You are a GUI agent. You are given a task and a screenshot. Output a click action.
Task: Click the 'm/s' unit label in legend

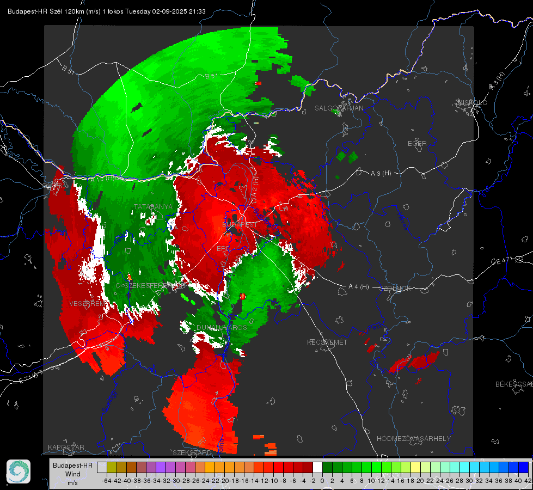point(72,482)
